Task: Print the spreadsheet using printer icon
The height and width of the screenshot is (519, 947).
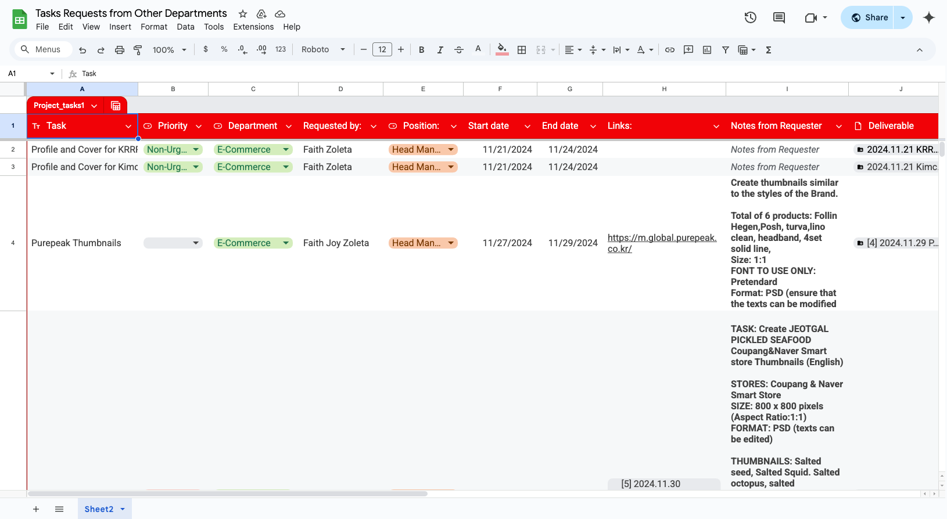Action: click(x=119, y=50)
